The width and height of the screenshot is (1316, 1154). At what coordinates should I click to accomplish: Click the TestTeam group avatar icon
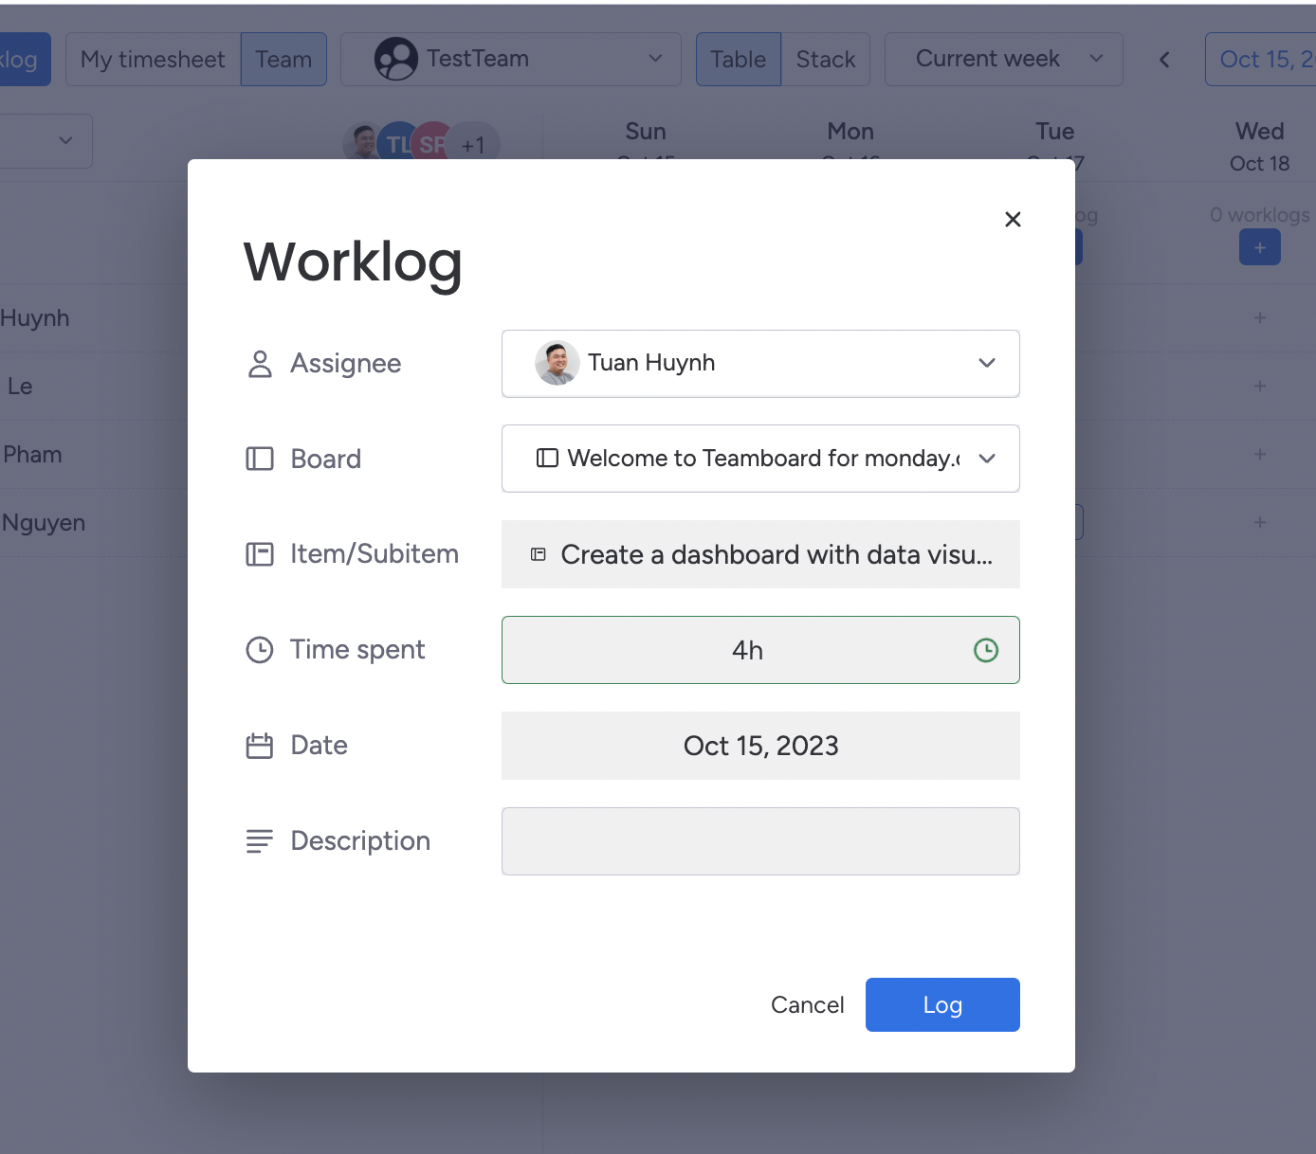[x=395, y=60]
